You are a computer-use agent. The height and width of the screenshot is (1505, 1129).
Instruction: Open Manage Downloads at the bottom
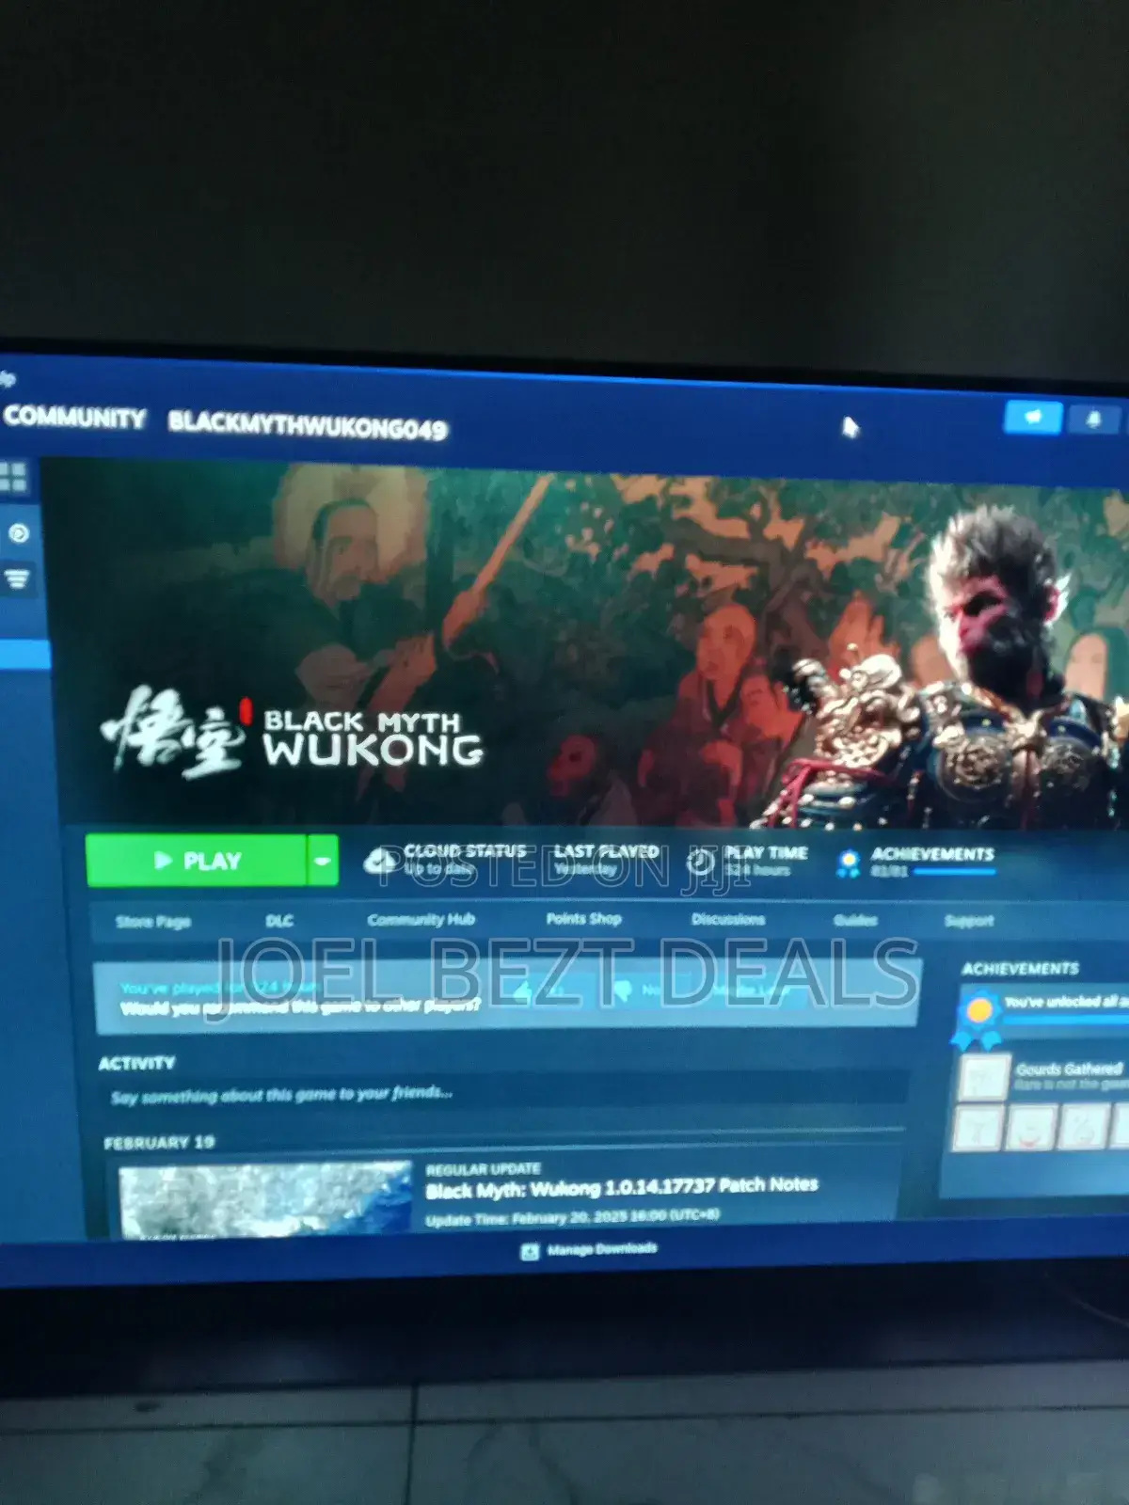click(x=602, y=1249)
